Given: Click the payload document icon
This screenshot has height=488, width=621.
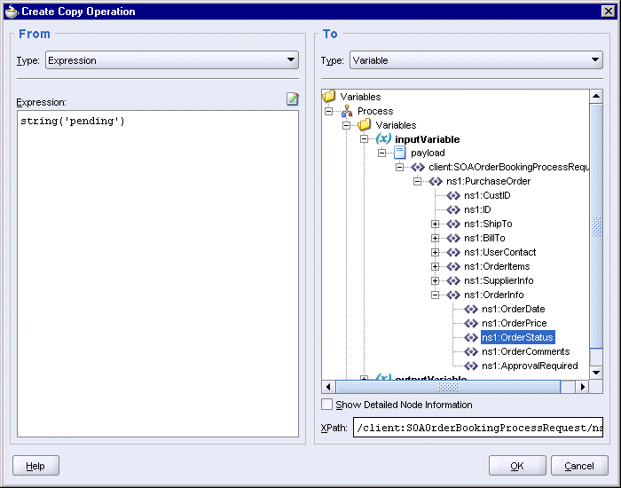Looking at the screenshot, I should point(399,153).
